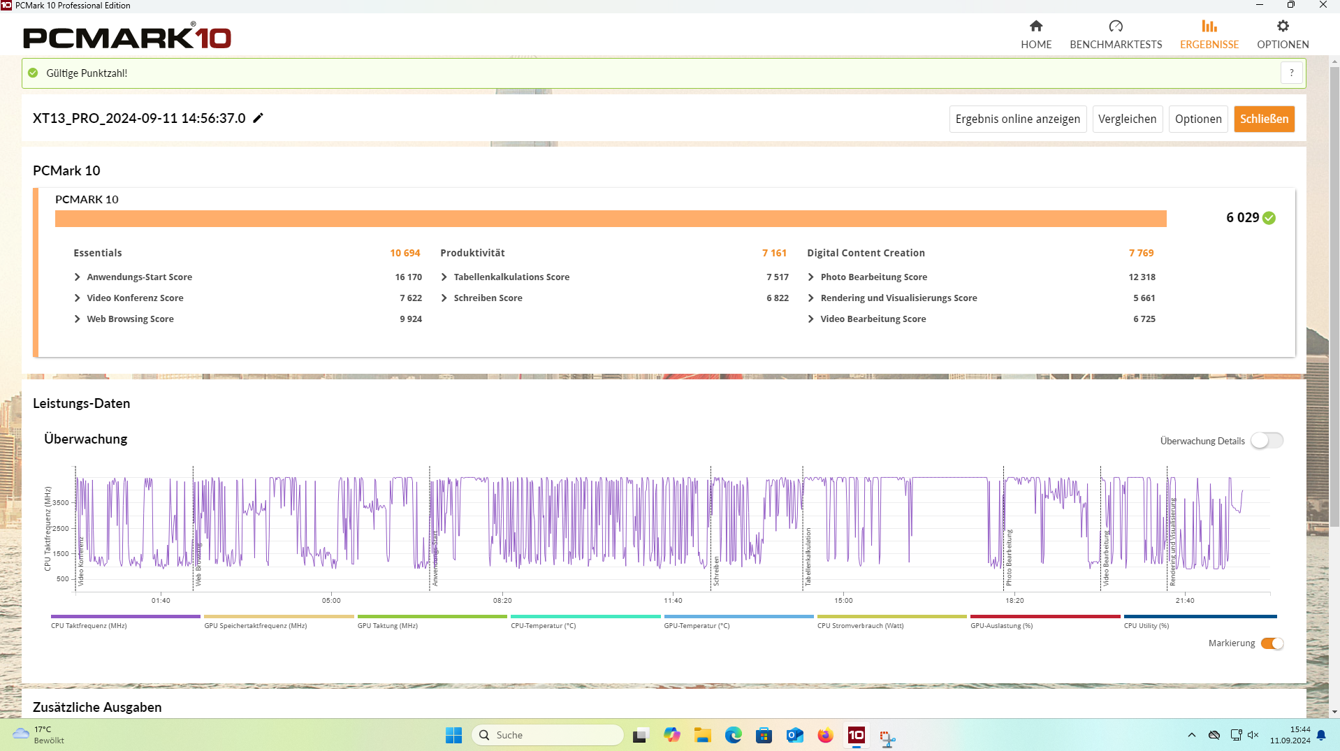This screenshot has height=751, width=1340.
Task: Toggle CPU-Temperatur (°C) legend series
Action: 585,621
